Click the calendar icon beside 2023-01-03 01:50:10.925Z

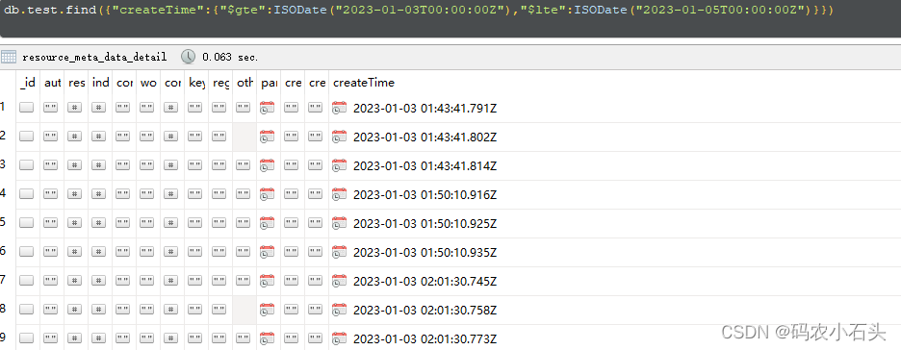[x=340, y=223]
